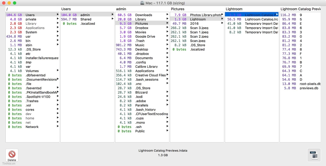This screenshot has width=326, height=166.
Task: Select the cores row
Action: coord(32,110)
